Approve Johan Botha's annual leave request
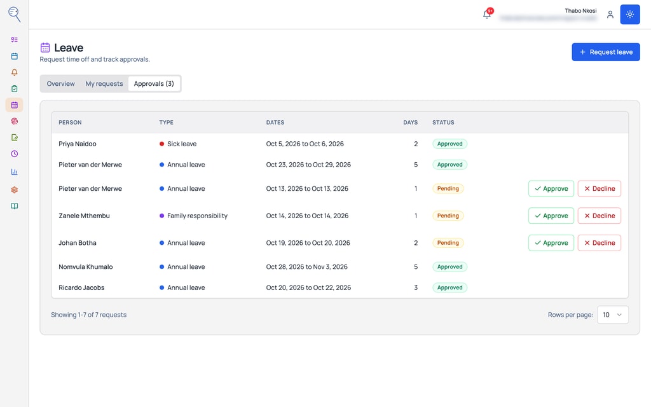 click(551, 243)
